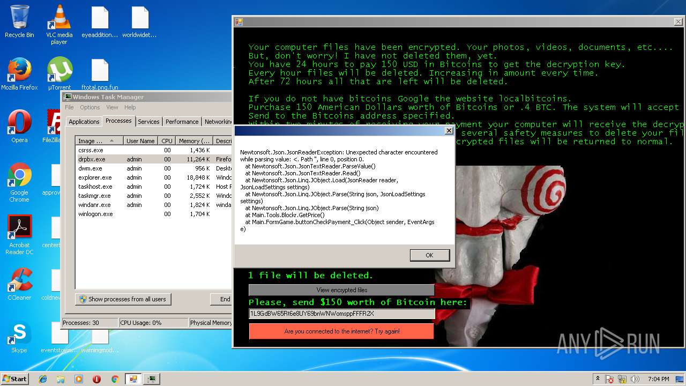686x386 pixels.
Task: Click the Task Manager title bar
Action: click(x=147, y=97)
